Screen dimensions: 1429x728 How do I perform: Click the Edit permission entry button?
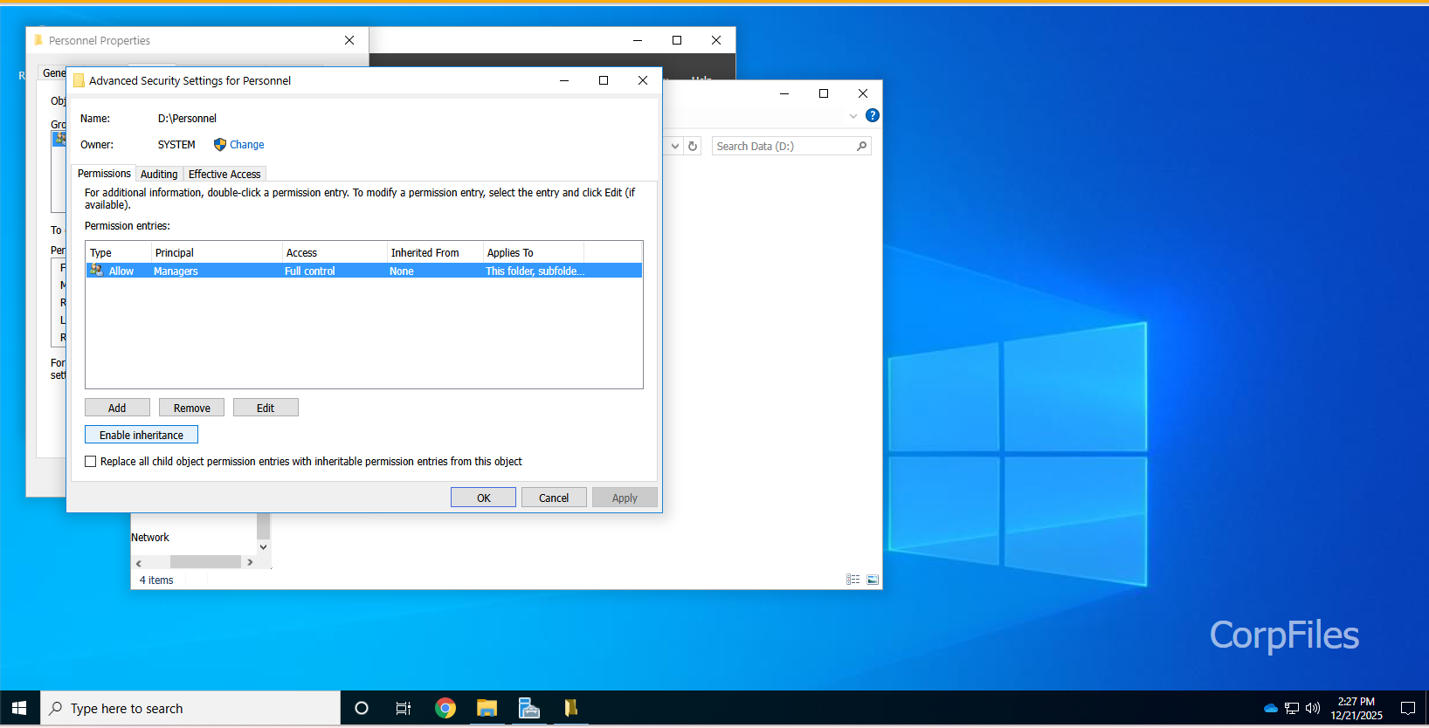266,408
